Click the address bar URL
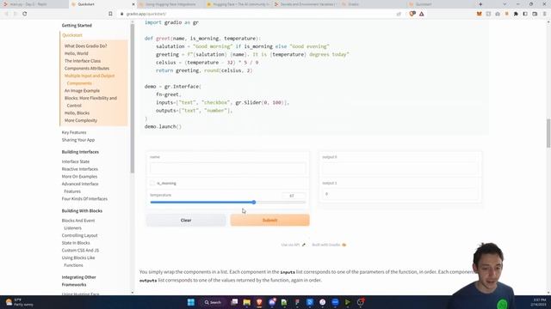551x309 pixels. [146, 14]
